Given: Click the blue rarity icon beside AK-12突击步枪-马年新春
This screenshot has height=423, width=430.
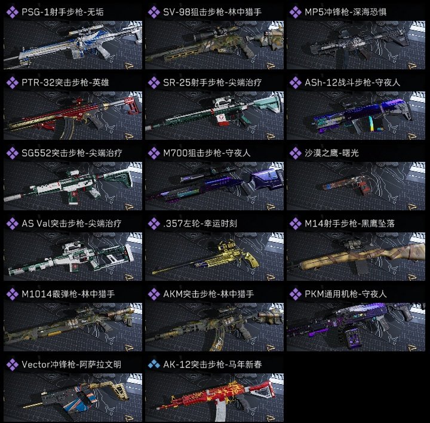Looking at the screenshot, I should point(154,364).
